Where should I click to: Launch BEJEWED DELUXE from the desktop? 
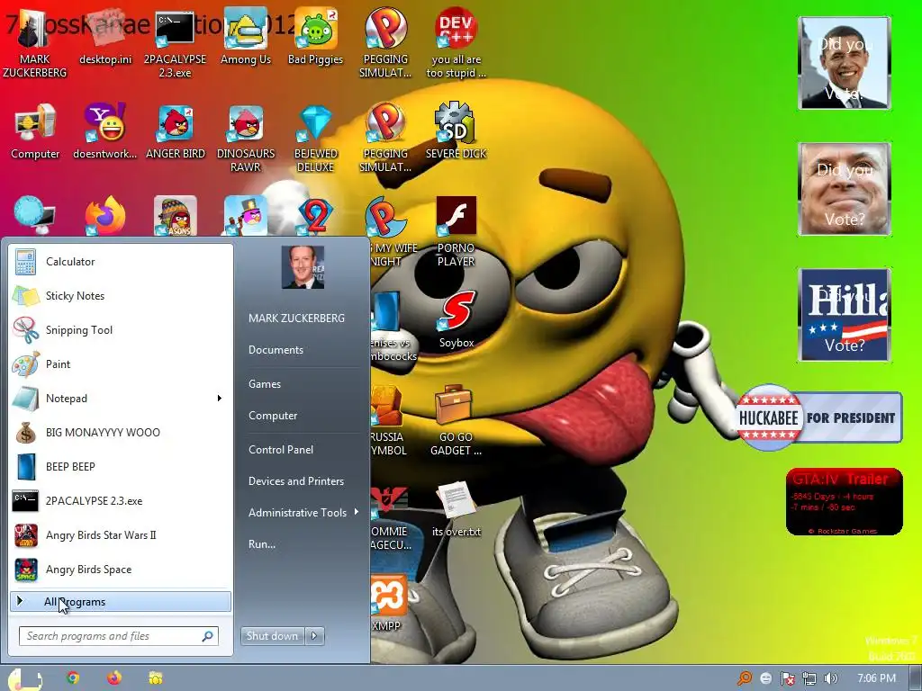coord(315,139)
